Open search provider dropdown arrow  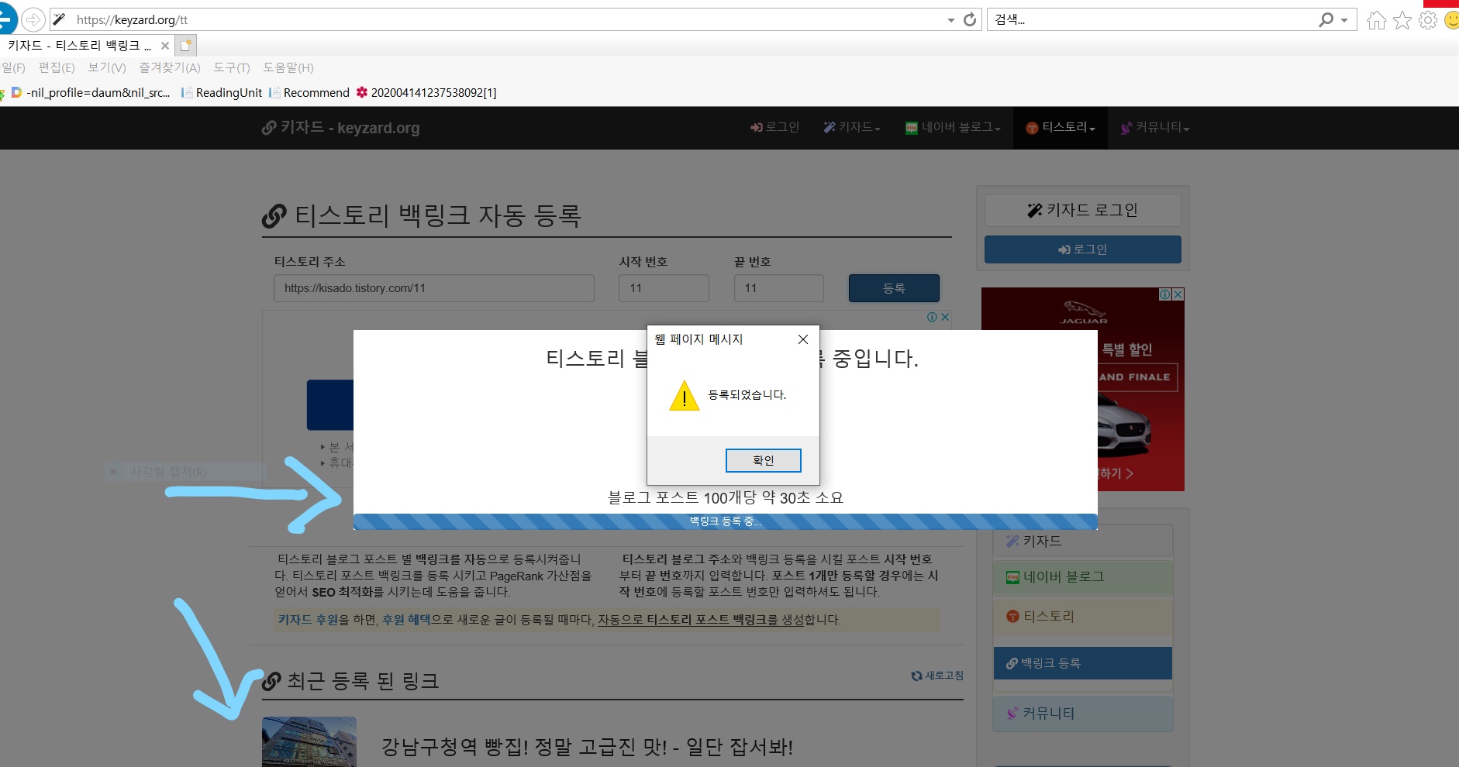(x=1344, y=20)
